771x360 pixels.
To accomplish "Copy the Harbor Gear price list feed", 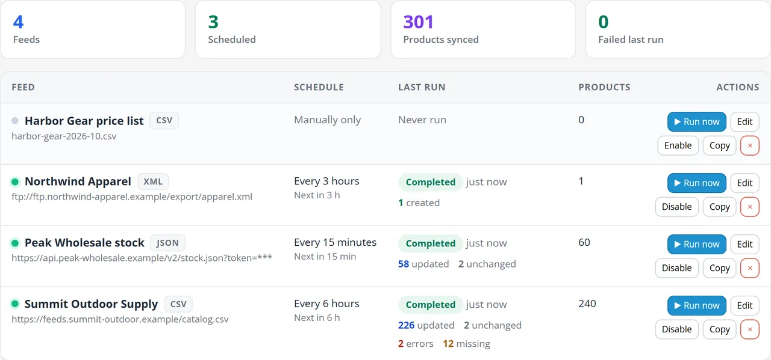I will pos(720,145).
